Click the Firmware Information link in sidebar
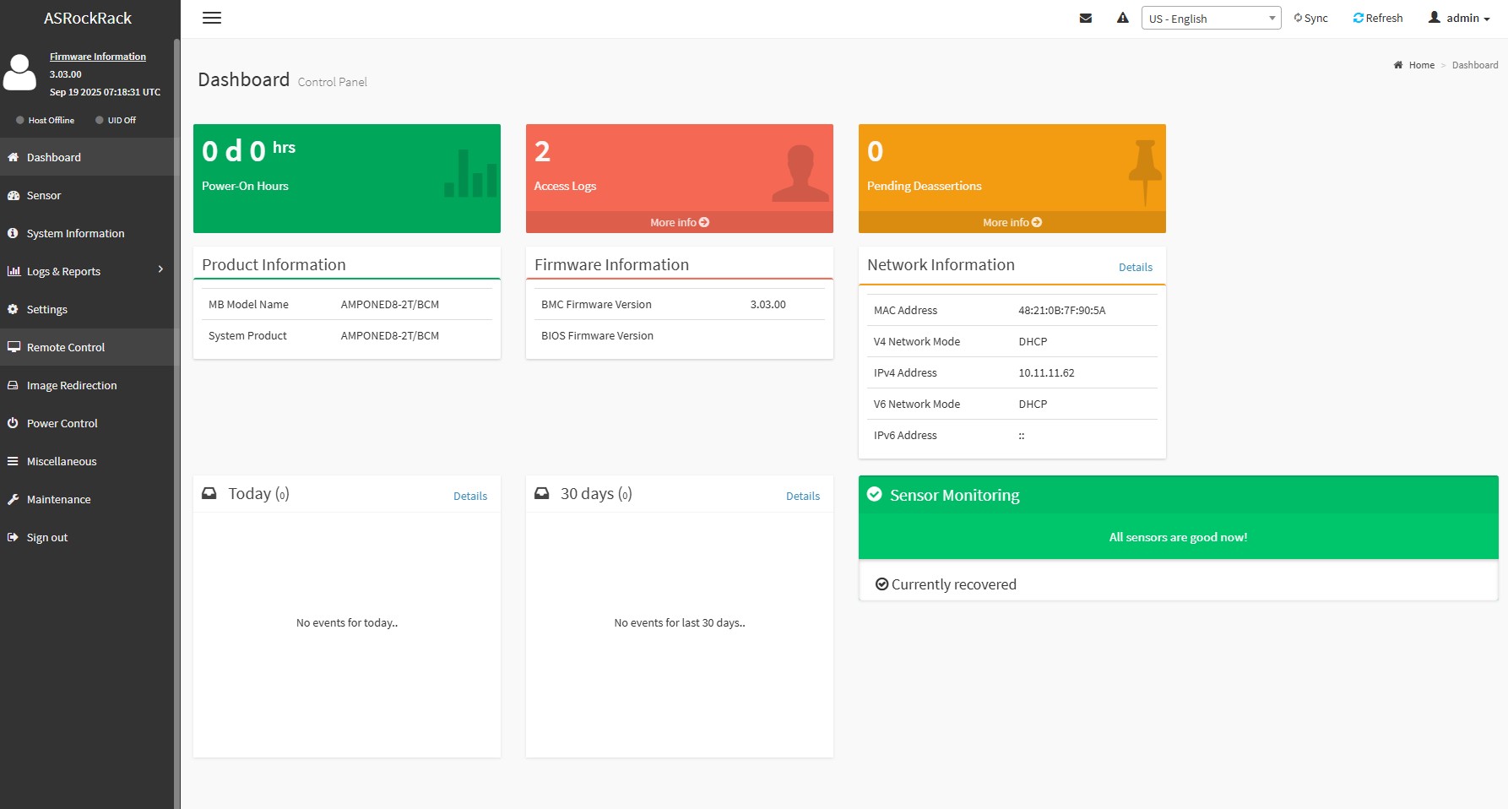The width and height of the screenshot is (1508, 809). (x=98, y=57)
